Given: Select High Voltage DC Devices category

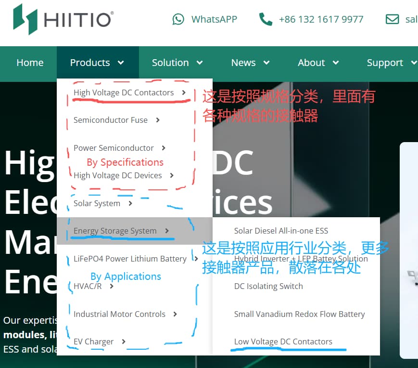Looking at the screenshot, I should coord(117,175).
